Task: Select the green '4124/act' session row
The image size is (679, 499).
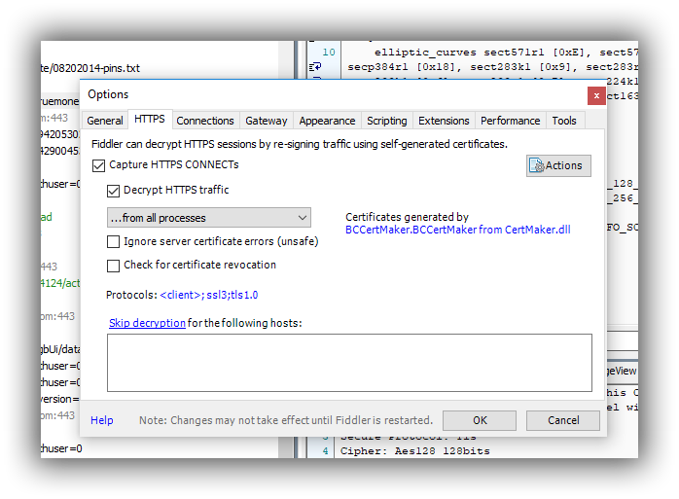Action: click(60, 283)
